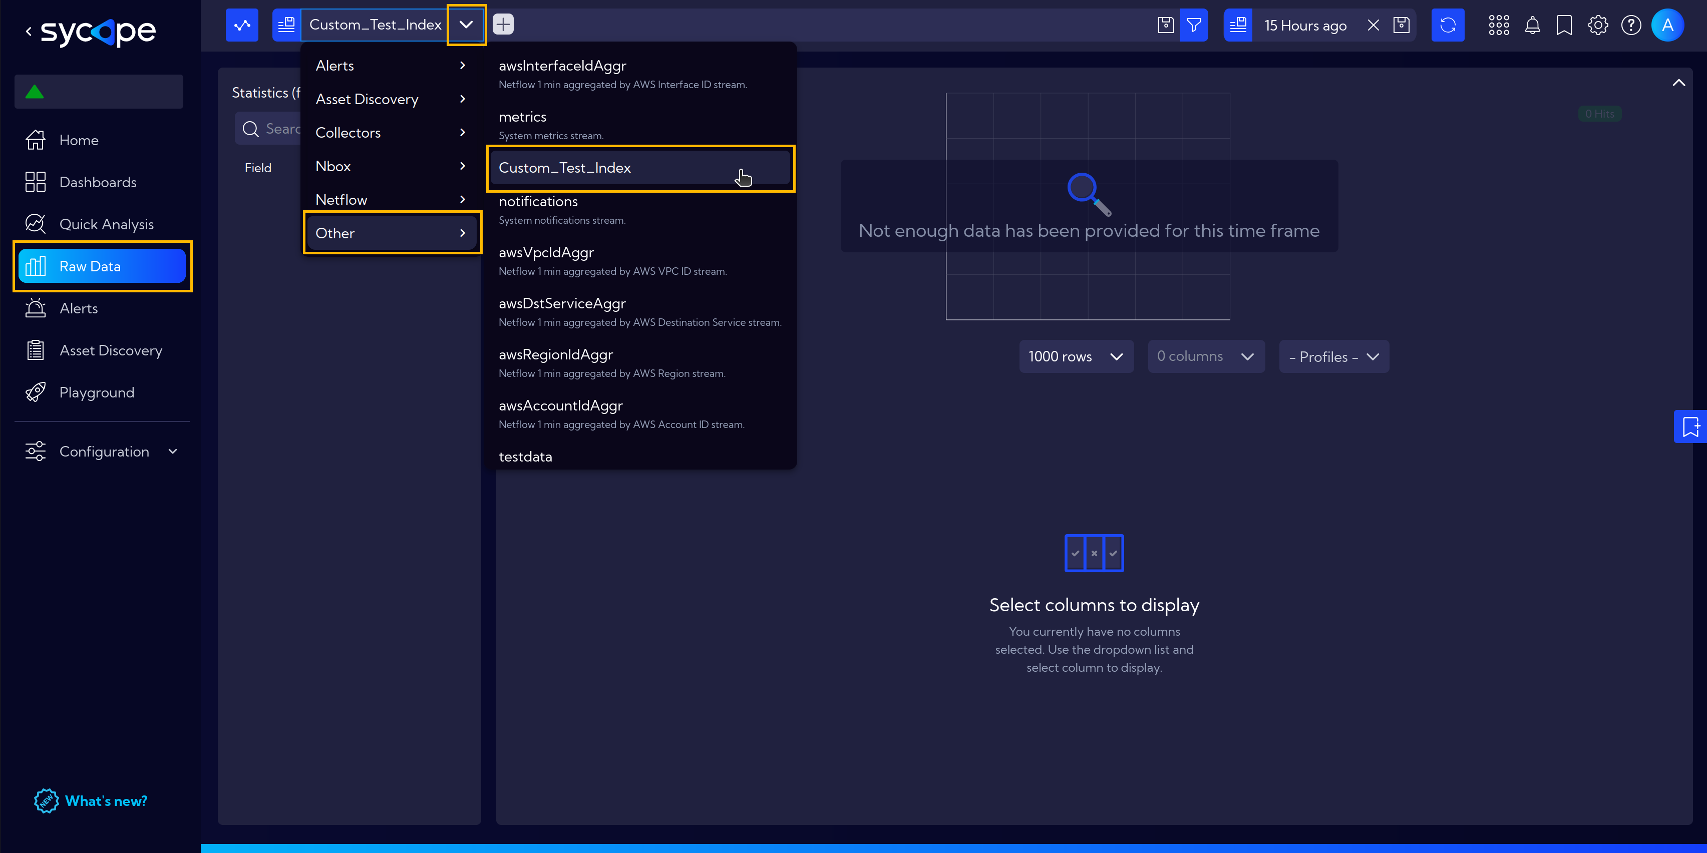
Task: Choose the awsInterfaceIdAggr stream
Action: point(641,74)
